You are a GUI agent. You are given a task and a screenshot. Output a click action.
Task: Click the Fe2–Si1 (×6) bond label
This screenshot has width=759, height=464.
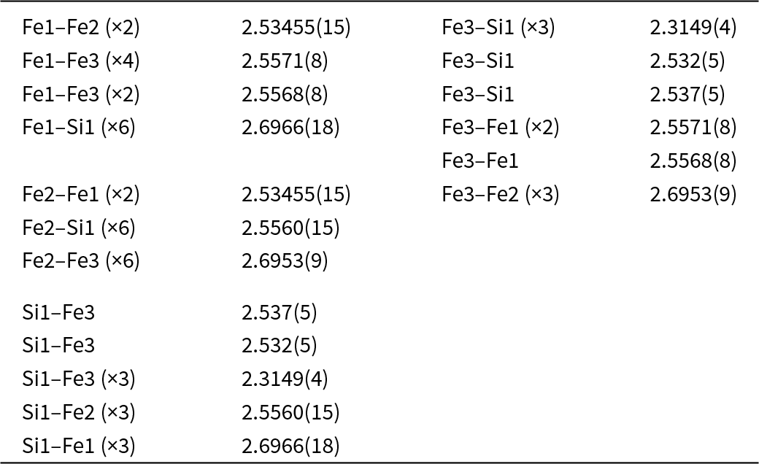[79, 228]
